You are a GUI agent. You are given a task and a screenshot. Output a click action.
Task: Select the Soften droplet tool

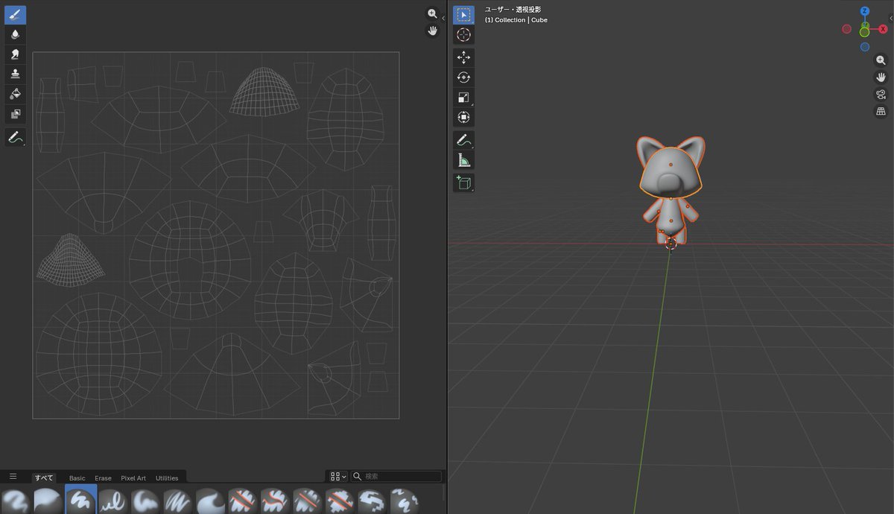point(16,34)
